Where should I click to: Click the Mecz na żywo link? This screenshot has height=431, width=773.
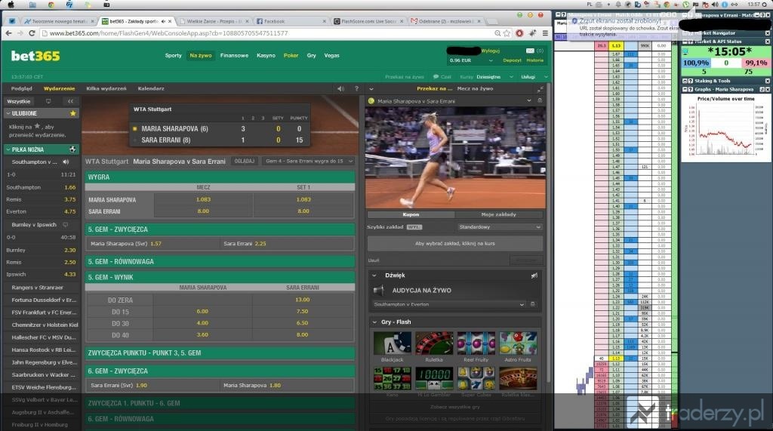(x=475, y=89)
